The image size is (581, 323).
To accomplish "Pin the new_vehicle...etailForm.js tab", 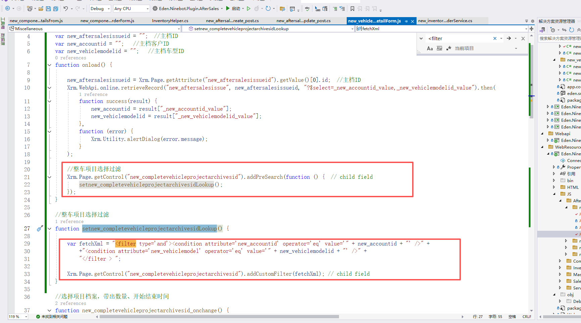I will [x=406, y=21].
